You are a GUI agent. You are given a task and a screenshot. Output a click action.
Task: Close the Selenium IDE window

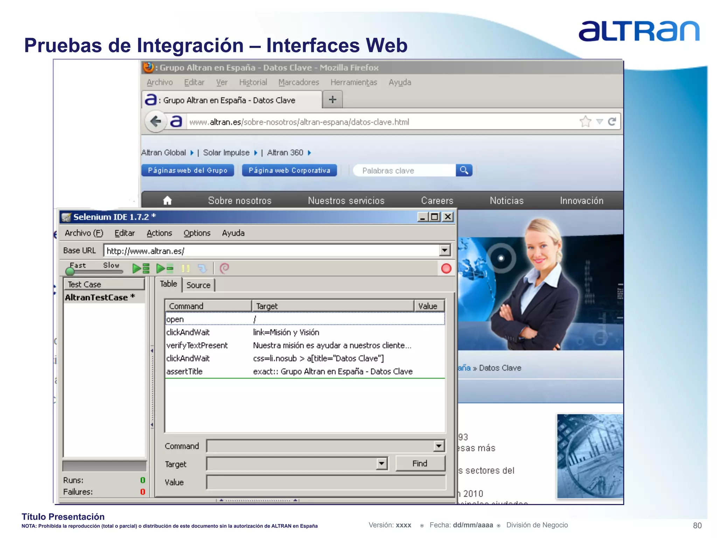[448, 217]
